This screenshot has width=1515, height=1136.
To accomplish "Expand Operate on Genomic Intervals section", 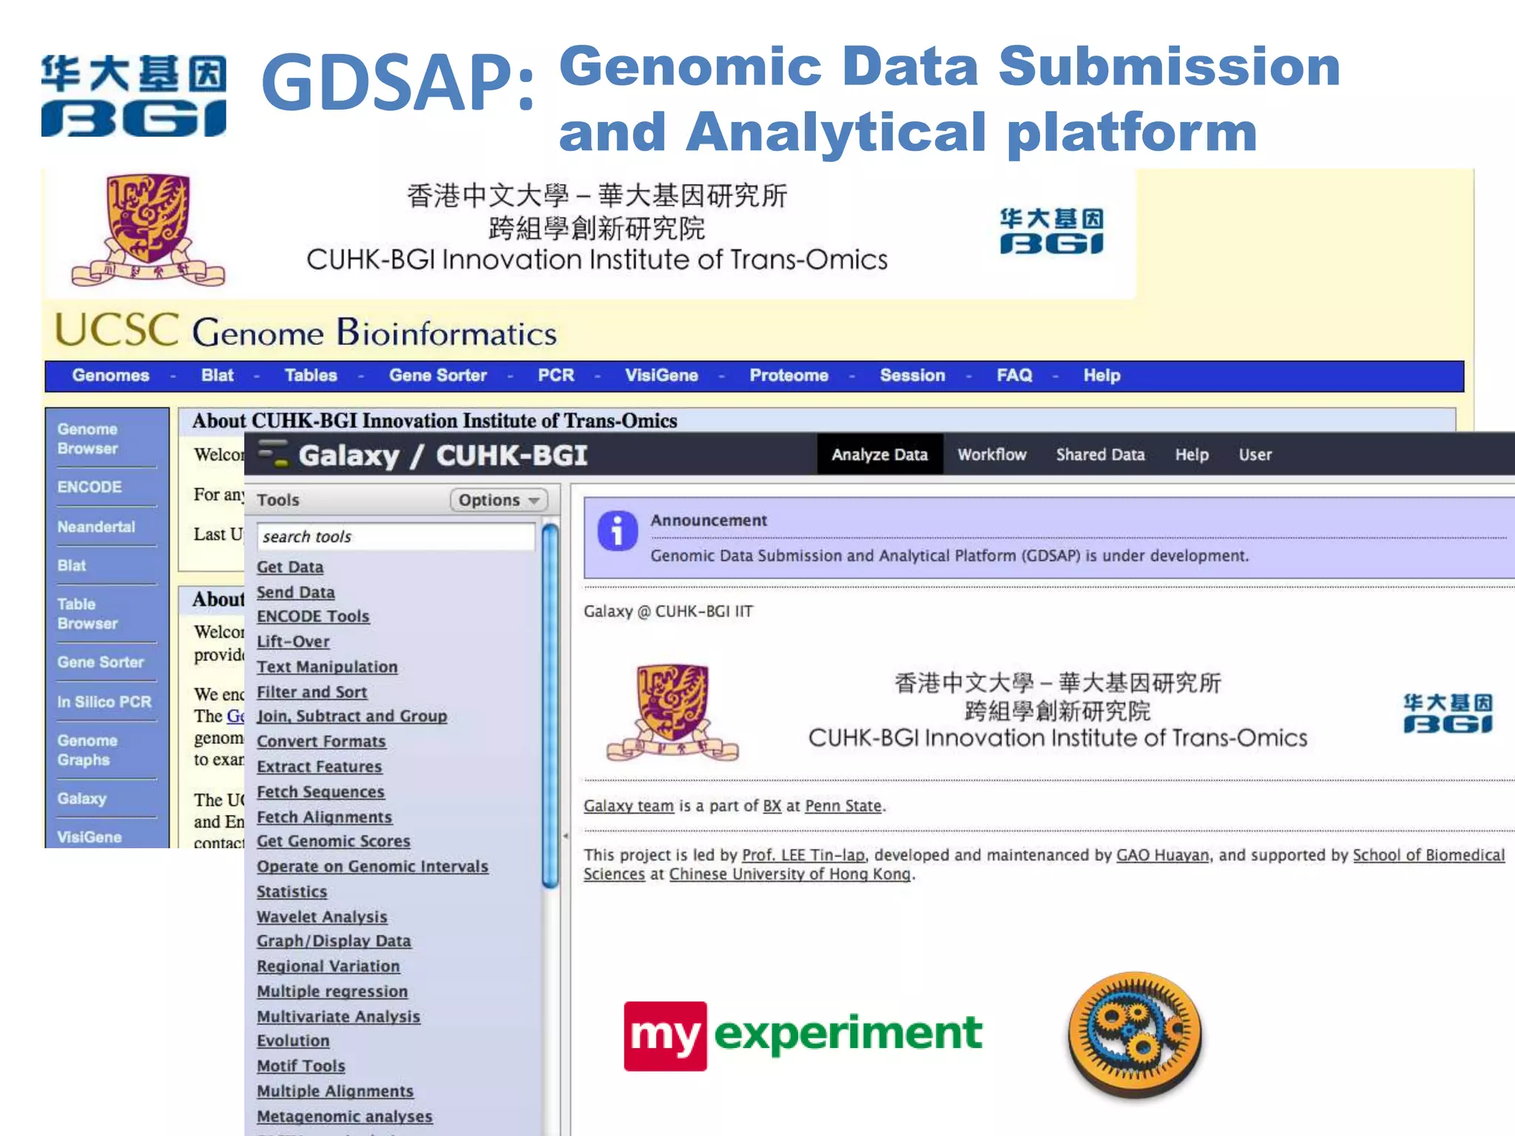I will tap(373, 867).
